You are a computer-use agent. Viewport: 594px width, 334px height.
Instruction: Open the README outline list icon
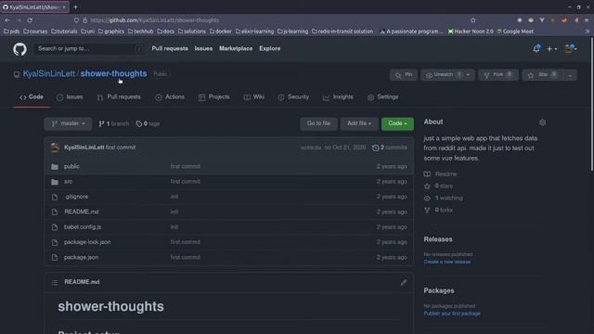click(x=55, y=282)
